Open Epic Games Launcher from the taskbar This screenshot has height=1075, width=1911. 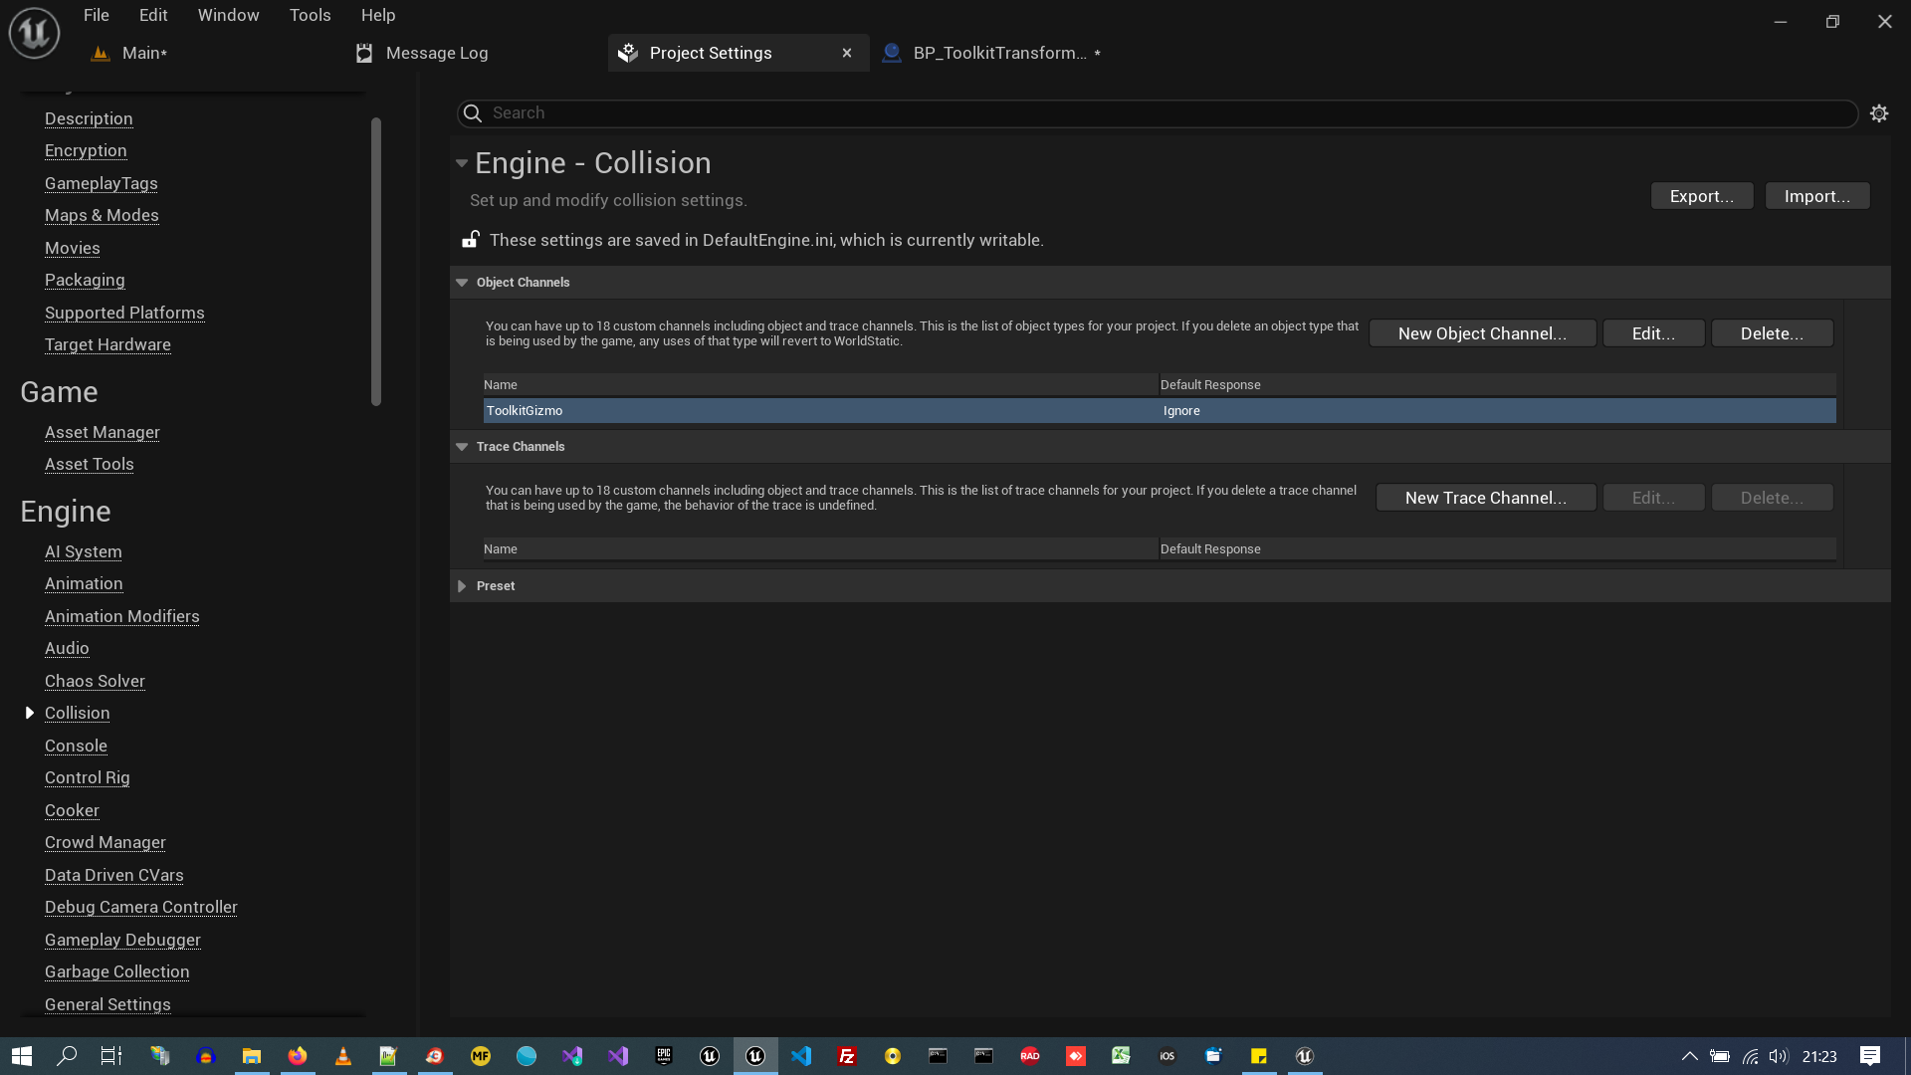pos(664,1056)
